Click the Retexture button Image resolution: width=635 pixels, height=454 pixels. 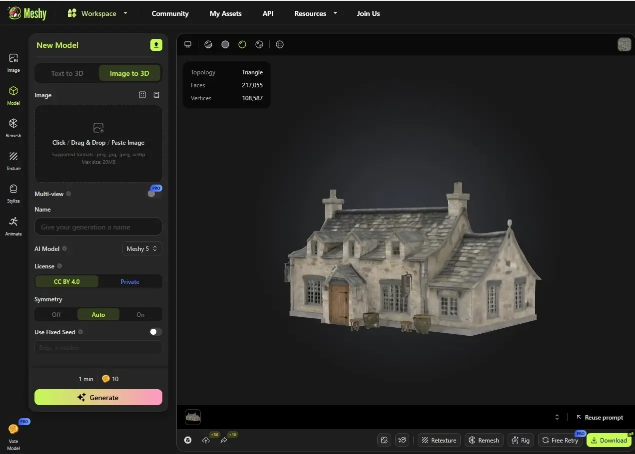[439, 440]
